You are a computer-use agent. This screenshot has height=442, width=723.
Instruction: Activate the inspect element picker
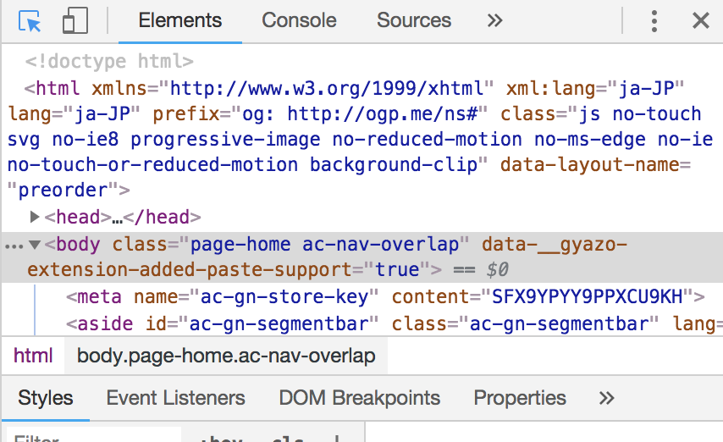[x=30, y=21]
